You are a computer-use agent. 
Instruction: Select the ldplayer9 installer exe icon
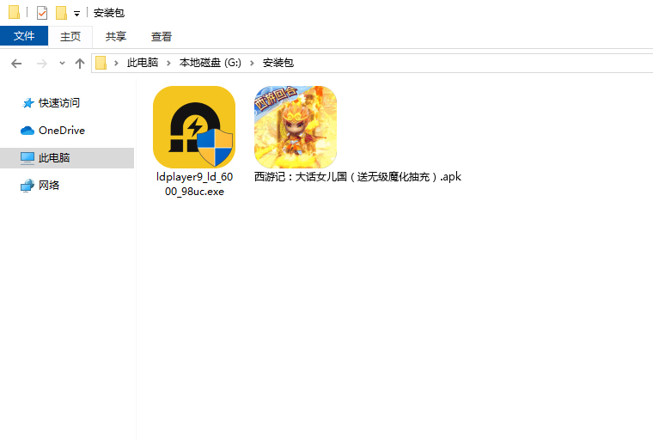(x=194, y=127)
